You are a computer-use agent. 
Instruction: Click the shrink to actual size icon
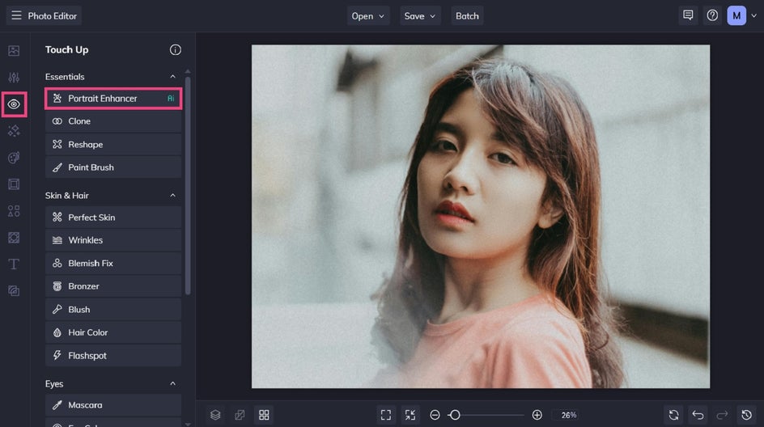(410, 415)
